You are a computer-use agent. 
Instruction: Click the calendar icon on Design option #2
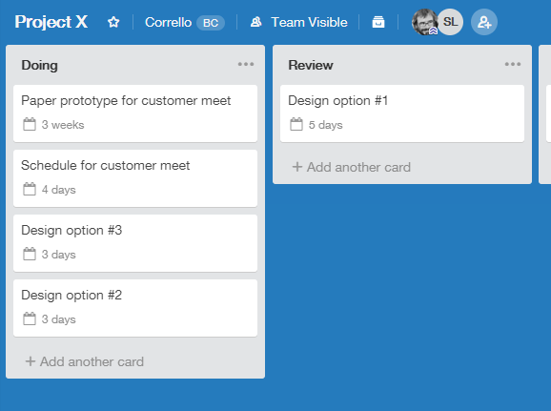(x=30, y=319)
